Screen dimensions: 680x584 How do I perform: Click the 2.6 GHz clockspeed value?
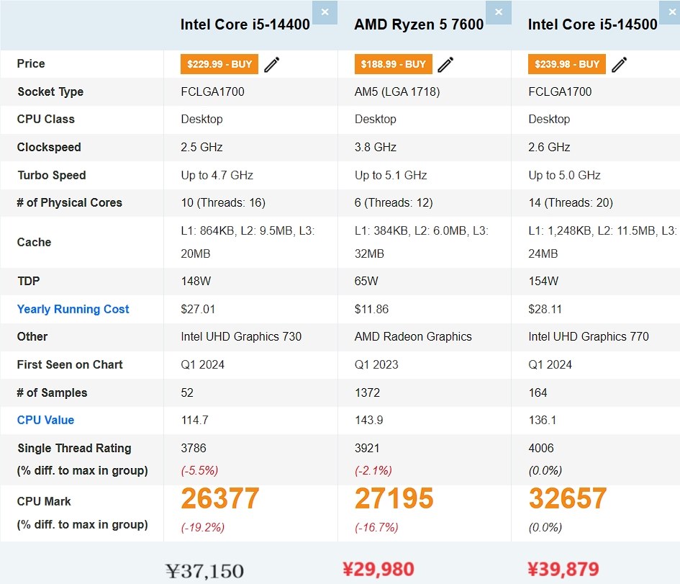click(x=549, y=147)
